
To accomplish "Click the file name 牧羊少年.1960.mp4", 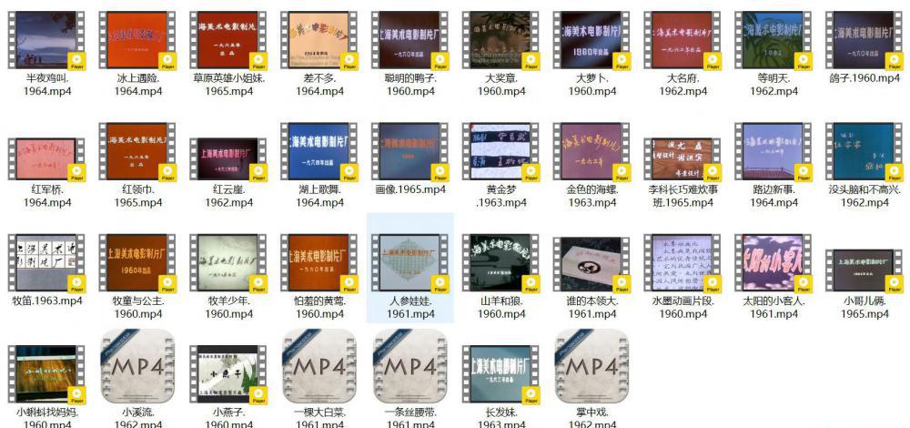I will point(228,307).
